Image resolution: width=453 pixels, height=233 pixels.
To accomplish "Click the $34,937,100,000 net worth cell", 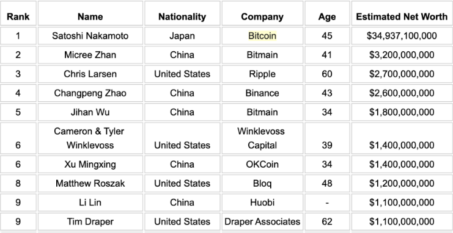I will (402, 36).
